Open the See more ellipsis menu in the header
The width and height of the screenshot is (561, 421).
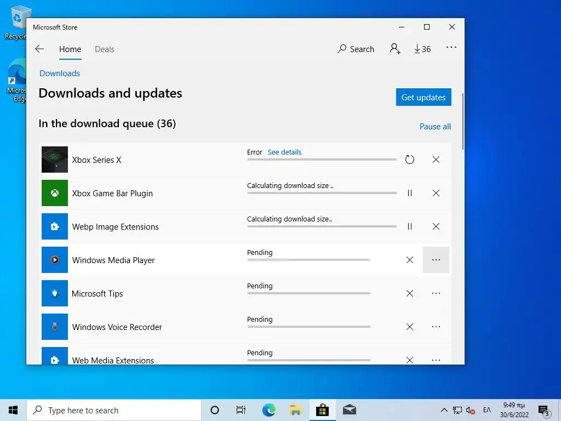click(451, 47)
